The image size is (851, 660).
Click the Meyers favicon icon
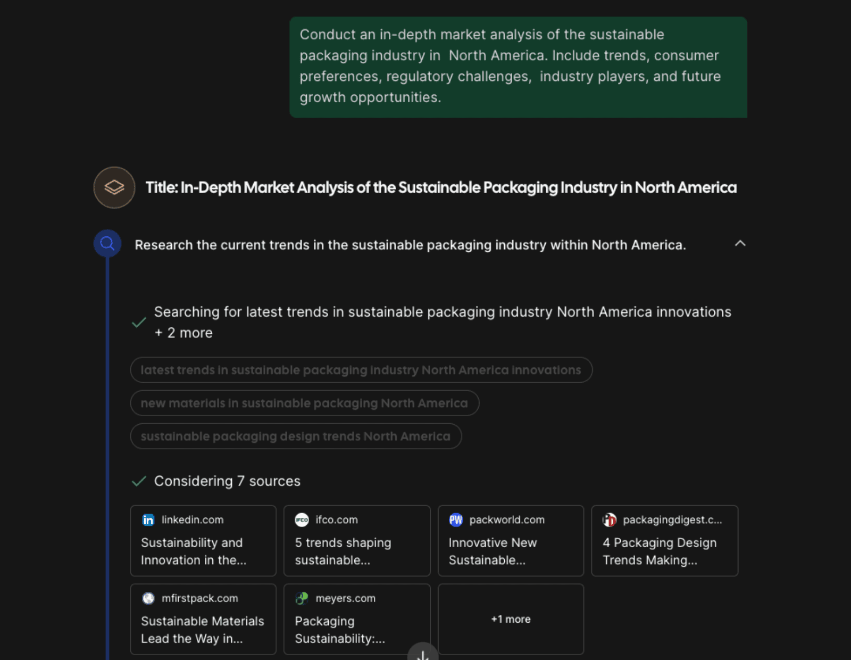302,598
